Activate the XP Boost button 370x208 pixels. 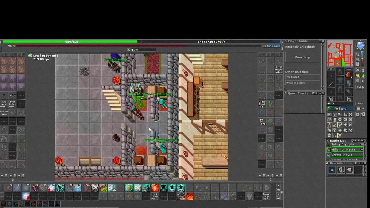tap(271, 46)
